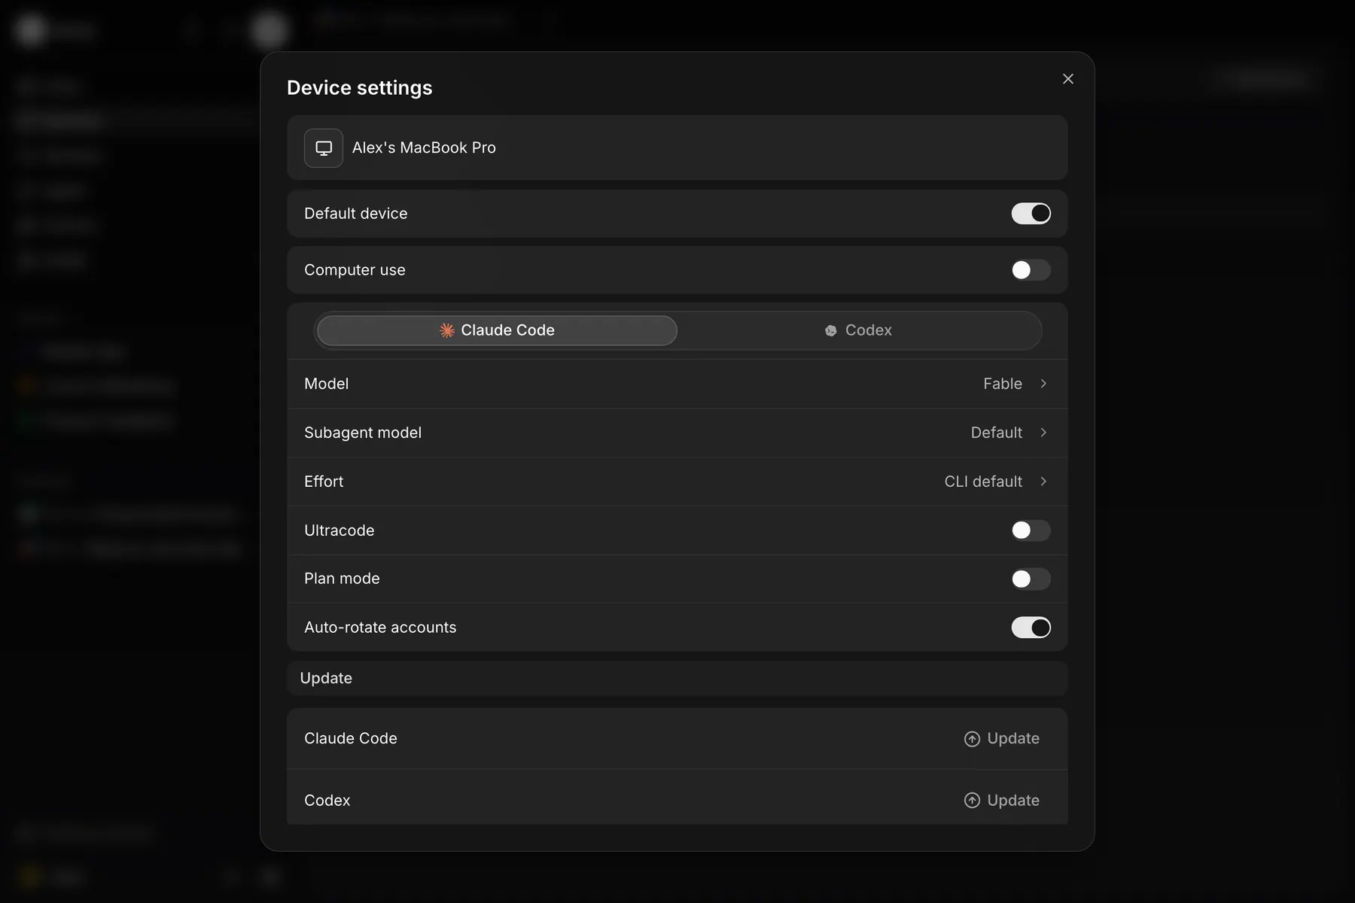
Task: Open the Effort CLI default option
Action: pos(677,482)
